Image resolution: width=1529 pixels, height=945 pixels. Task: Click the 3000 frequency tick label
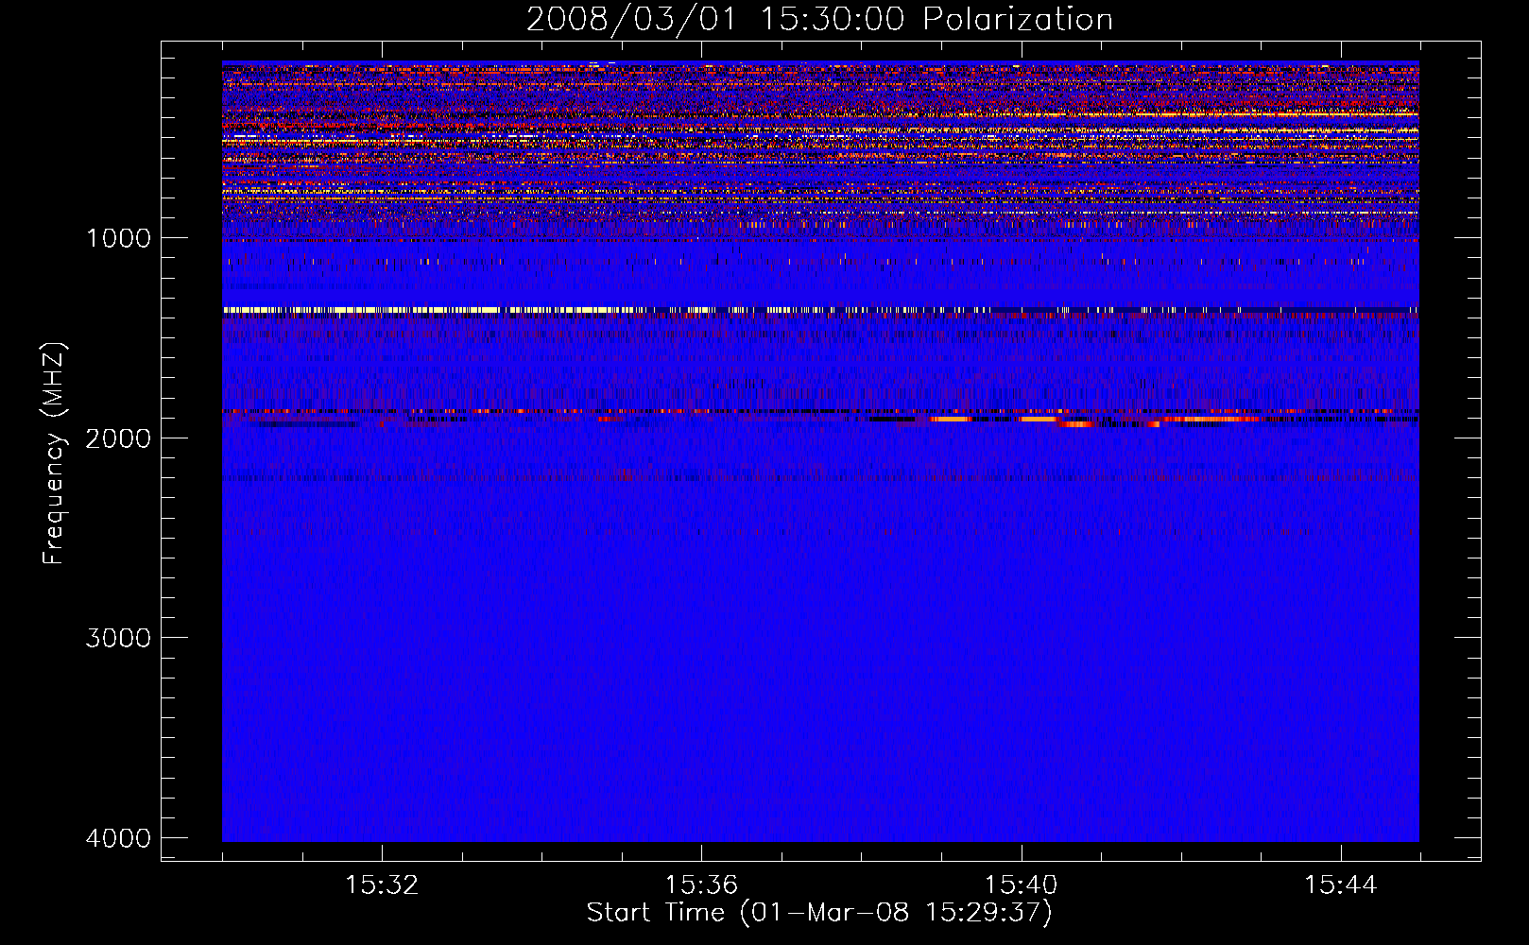[119, 638]
